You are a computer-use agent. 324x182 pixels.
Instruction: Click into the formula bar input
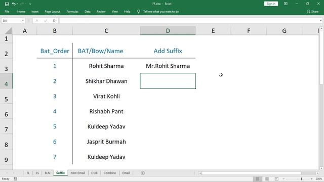[x=189, y=21]
